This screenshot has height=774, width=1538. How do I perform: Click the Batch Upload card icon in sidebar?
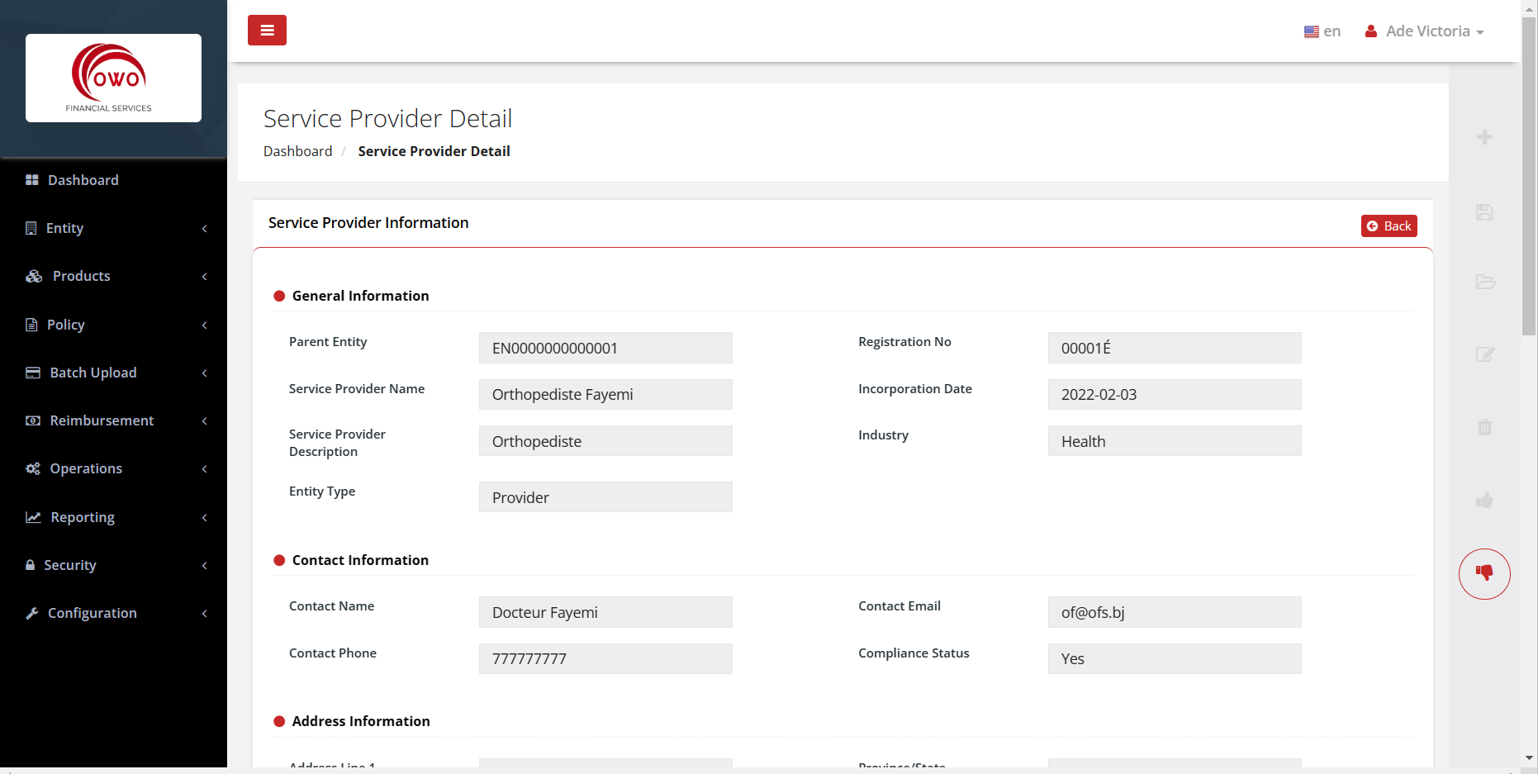33,373
